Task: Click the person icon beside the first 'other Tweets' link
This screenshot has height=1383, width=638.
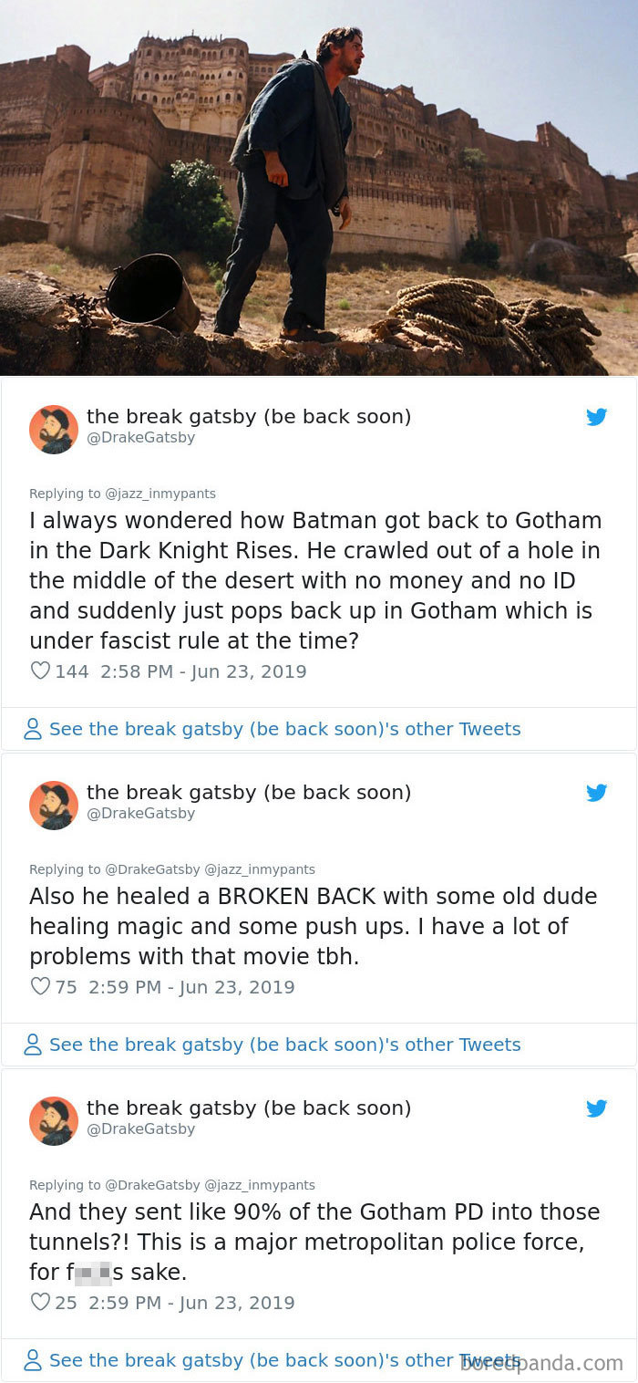Action: (x=33, y=729)
